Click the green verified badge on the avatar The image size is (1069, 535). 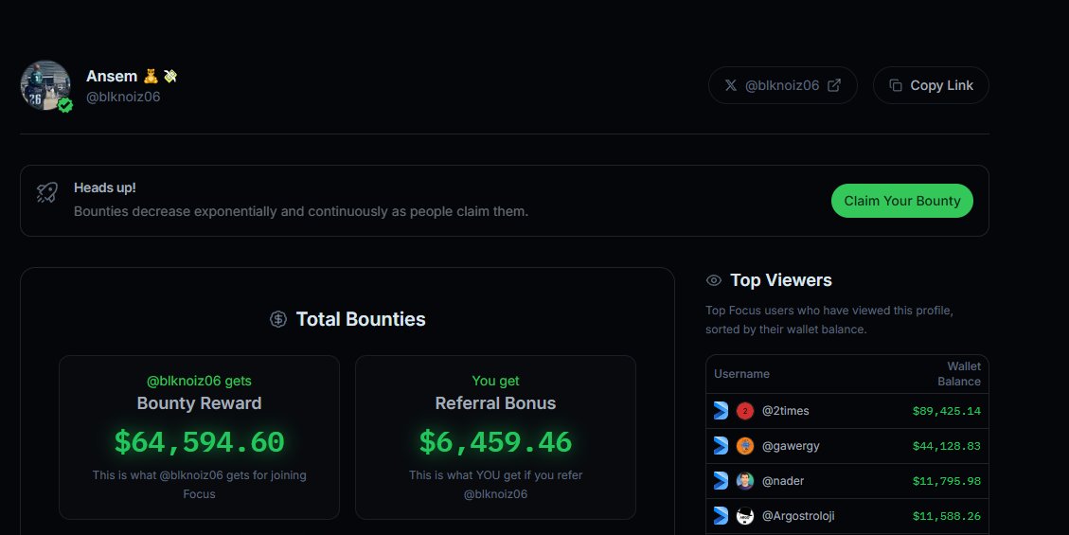[65, 105]
